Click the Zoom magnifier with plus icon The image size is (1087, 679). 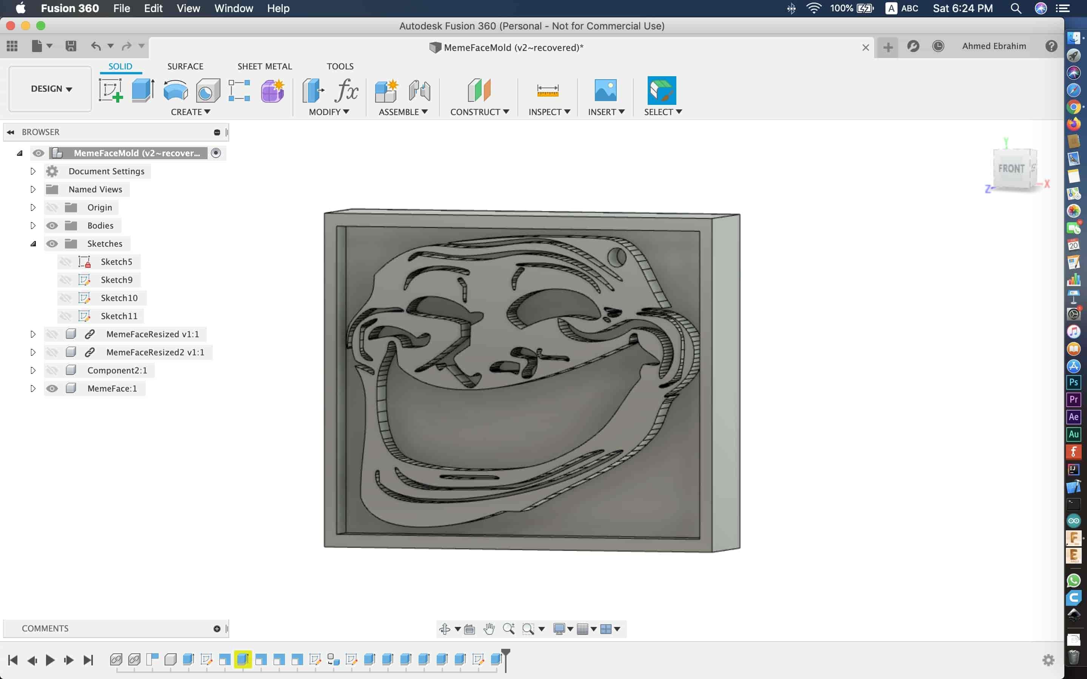pos(508,629)
